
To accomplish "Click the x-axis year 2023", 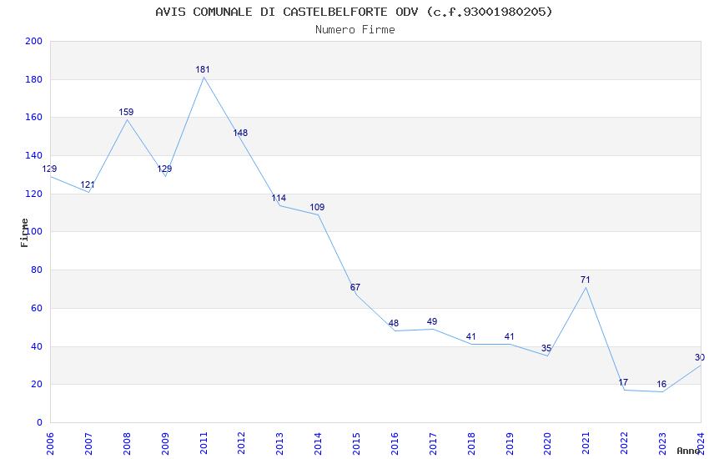I will click(662, 444).
